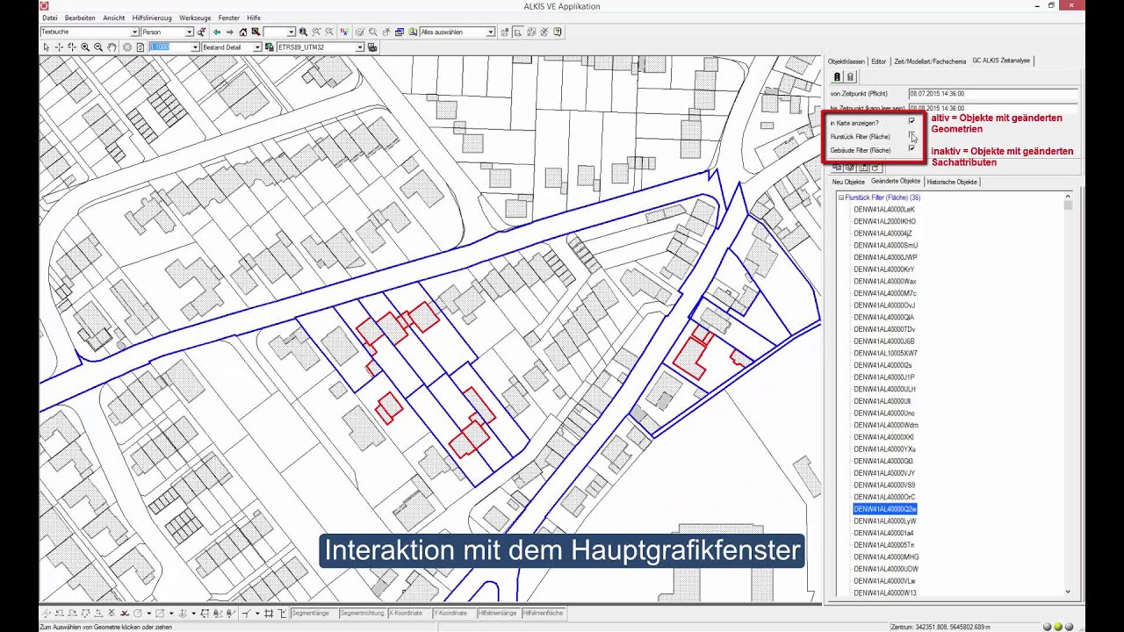The height and width of the screenshot is (632, 1124).
Task: Click the red delete X drawing tool
Action: pyautogui.click(x=126, y=613)
